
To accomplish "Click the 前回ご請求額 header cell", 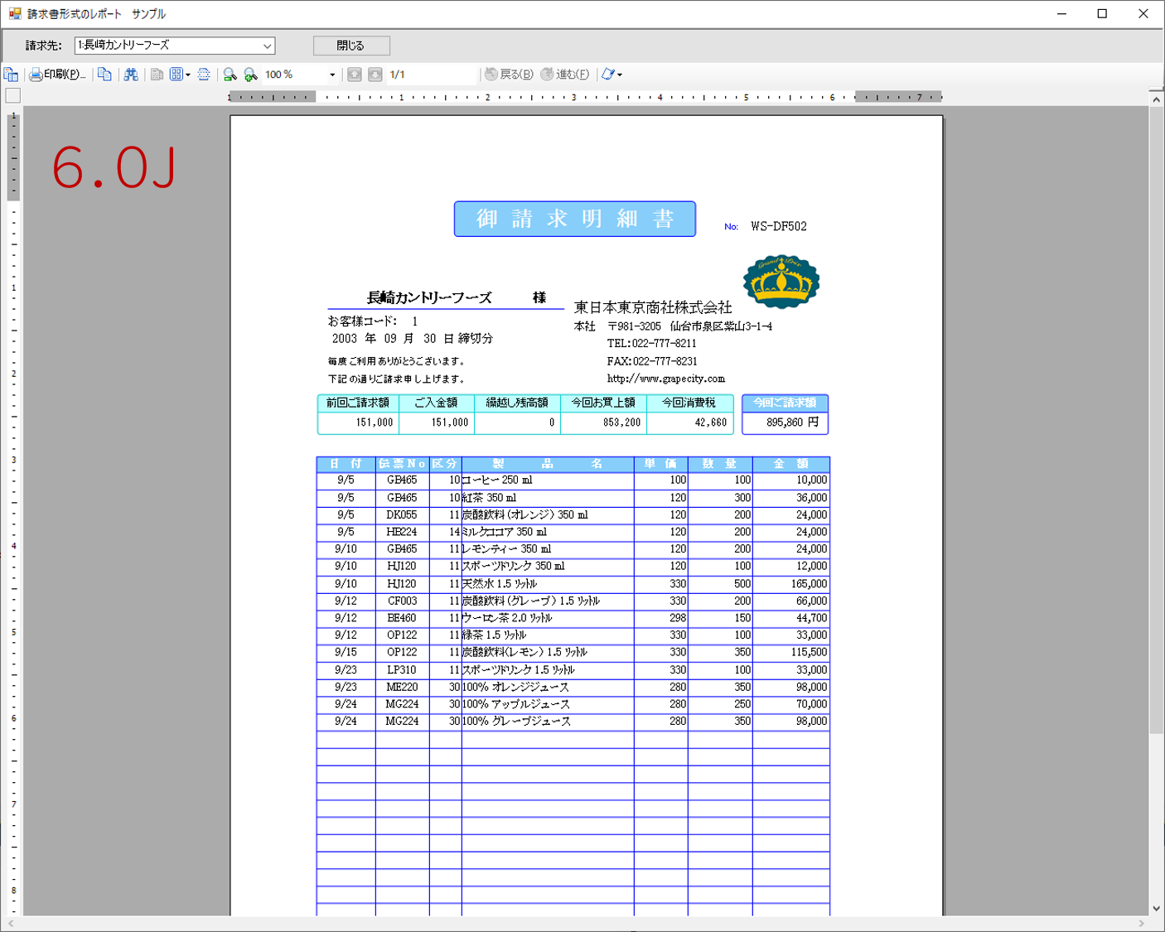I will [358, 403].
